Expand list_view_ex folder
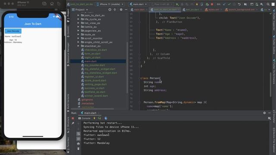 78,23
